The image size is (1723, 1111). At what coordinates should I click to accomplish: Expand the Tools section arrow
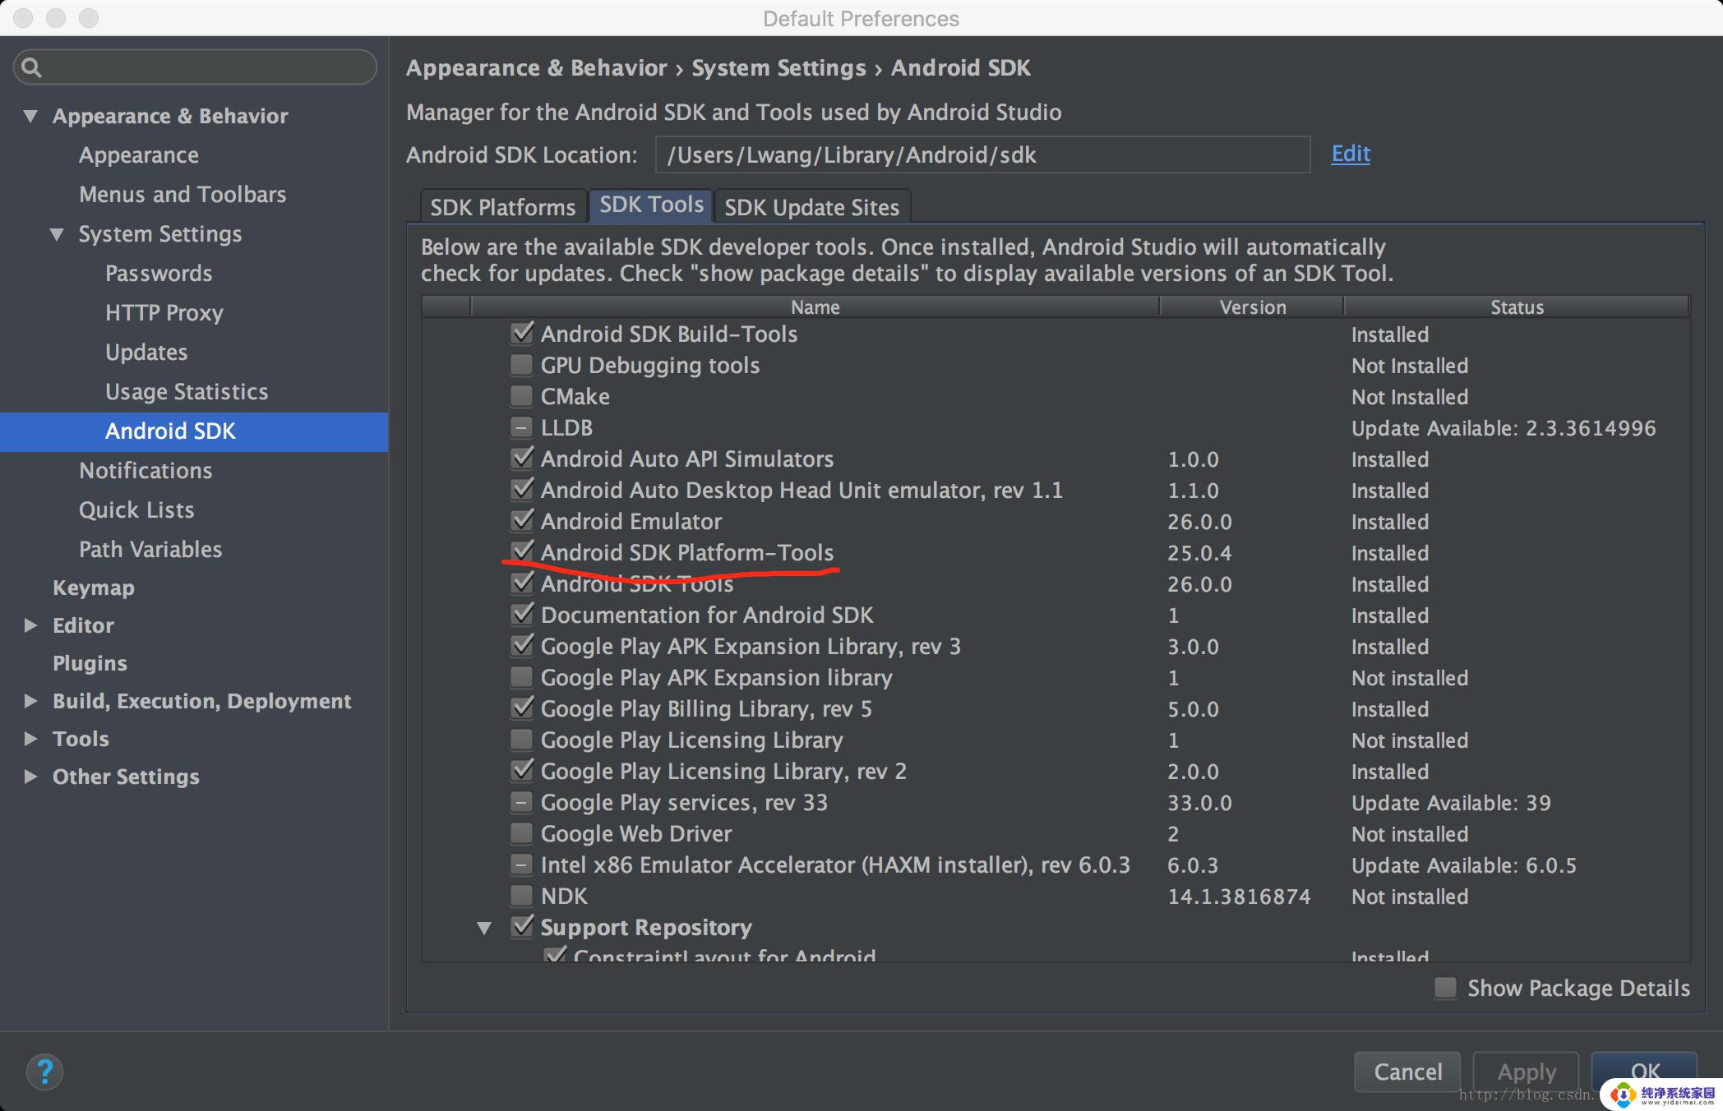click(30, 739)
